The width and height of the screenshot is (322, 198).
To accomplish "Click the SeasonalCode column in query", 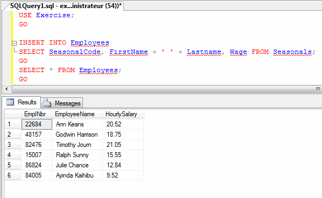I will [75, 52].
